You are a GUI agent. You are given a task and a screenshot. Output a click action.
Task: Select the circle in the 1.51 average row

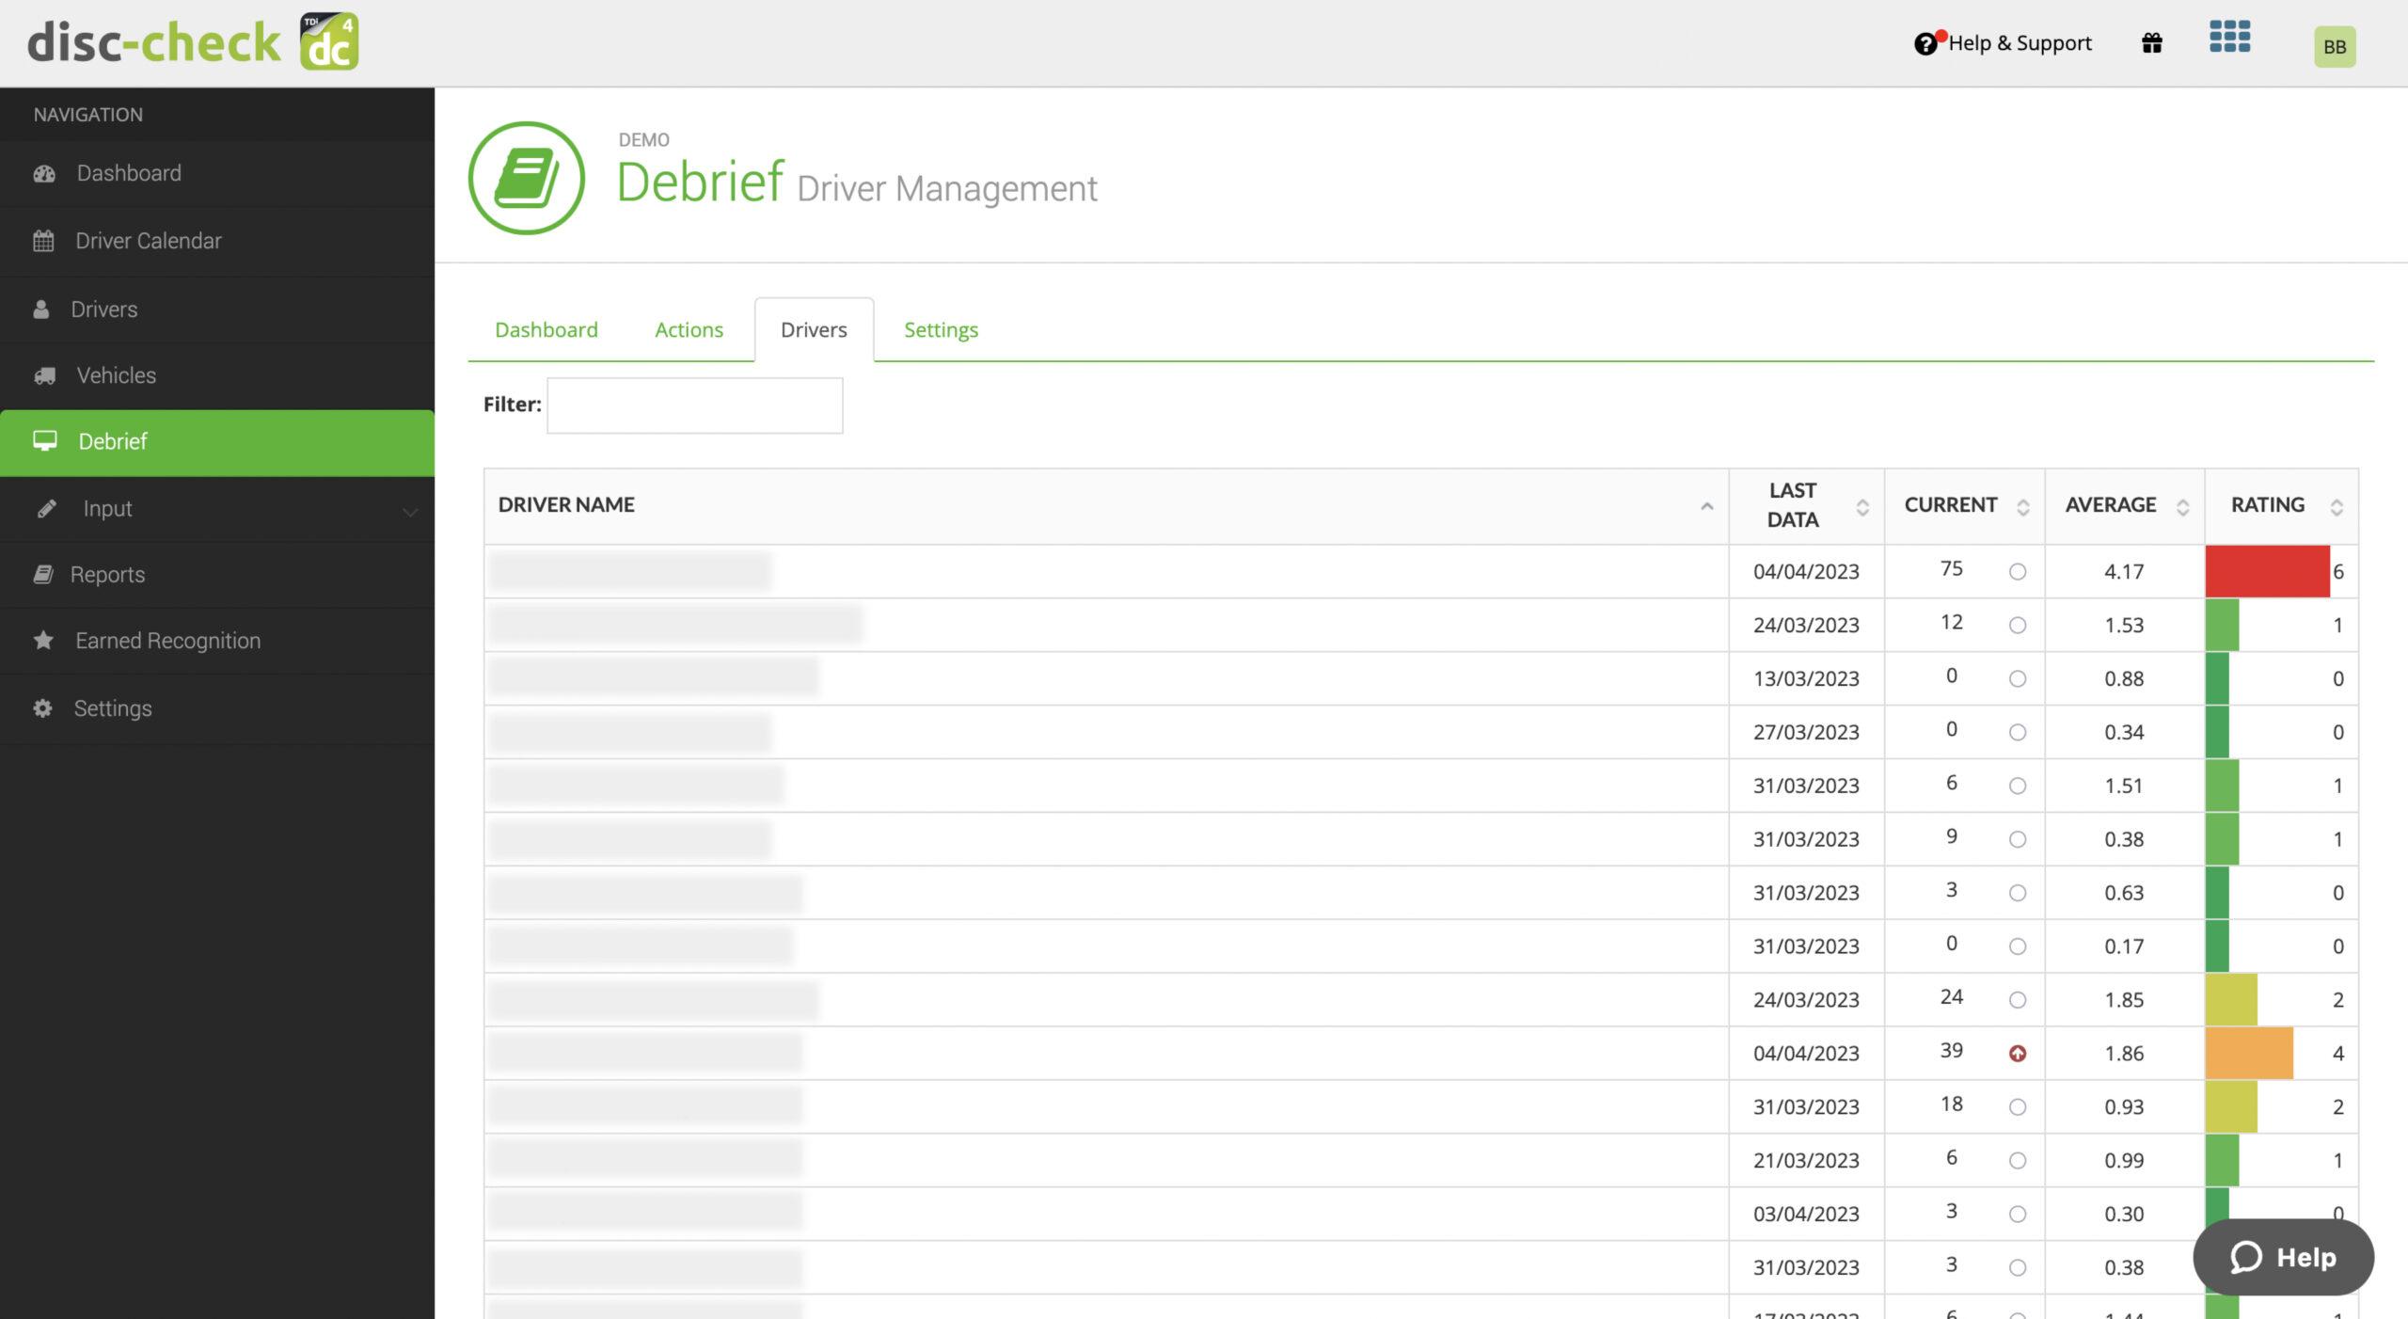pyautogui.click(x=2018, y=787)
